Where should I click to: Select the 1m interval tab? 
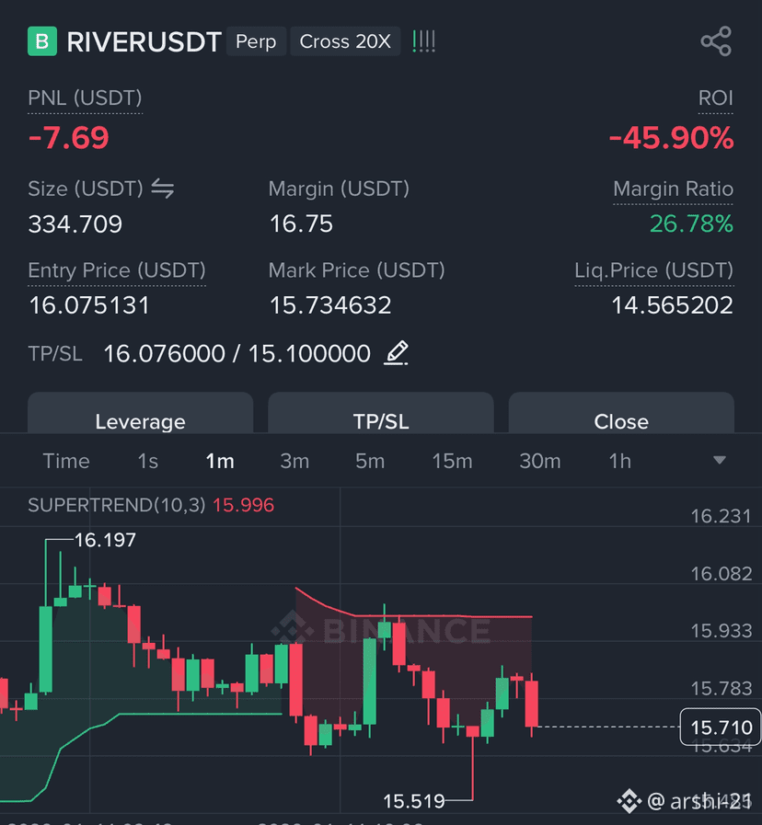[x=220, y=461]
